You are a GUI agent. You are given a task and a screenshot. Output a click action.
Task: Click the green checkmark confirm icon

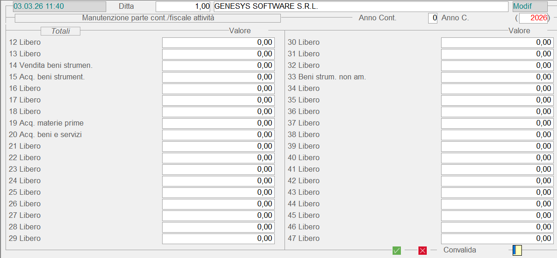point(396,250)
